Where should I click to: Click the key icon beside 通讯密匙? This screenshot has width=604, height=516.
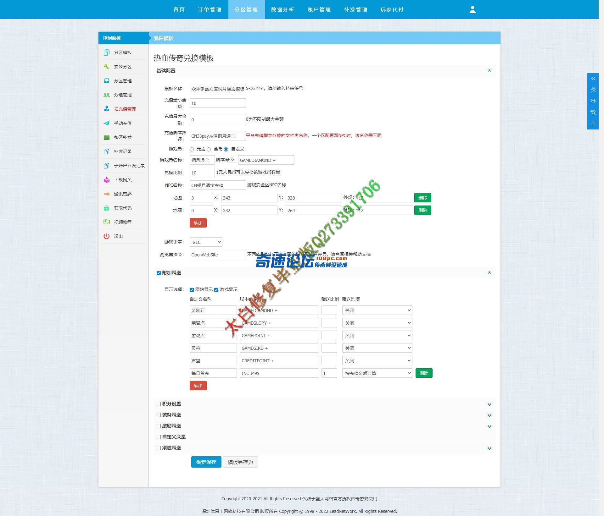tap(107, 194)
